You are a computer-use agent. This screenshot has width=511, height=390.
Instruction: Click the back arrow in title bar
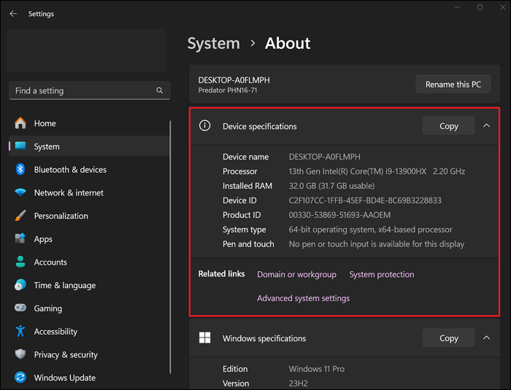[x=13, y=14]
